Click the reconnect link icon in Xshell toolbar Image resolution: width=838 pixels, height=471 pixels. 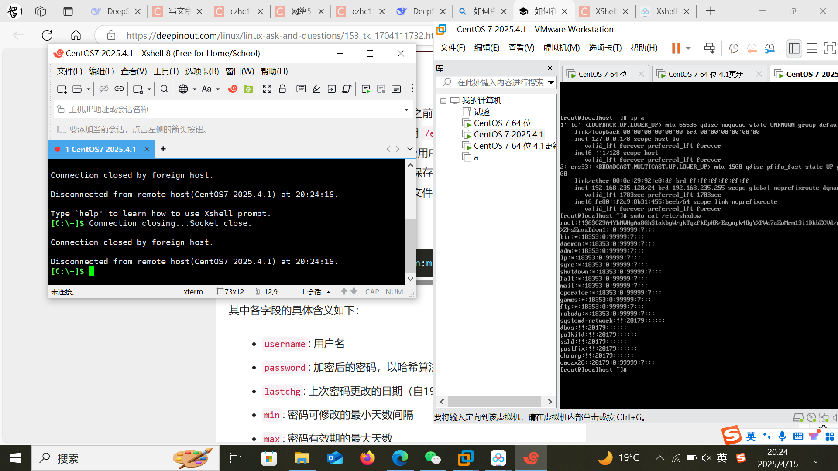tap(119, 89)
